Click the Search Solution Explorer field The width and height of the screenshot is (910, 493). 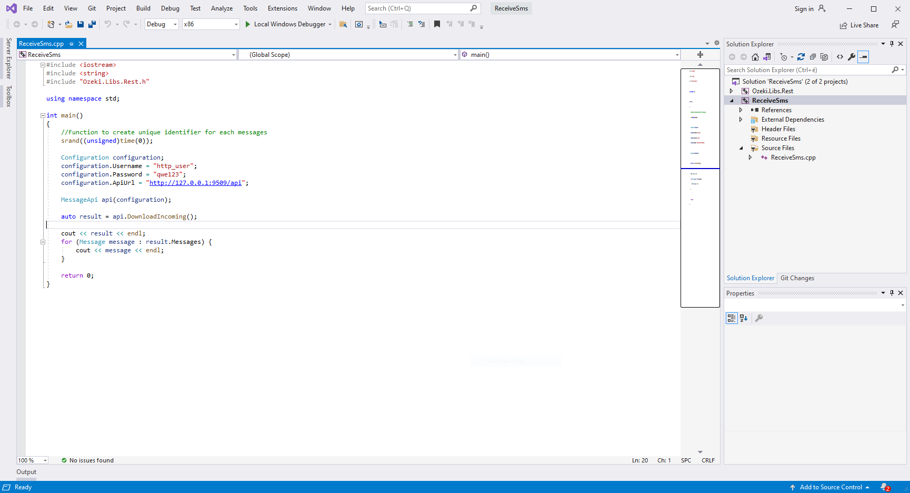[x=815, y=70]
